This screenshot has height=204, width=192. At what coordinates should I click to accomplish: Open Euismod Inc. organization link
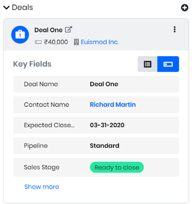[x=100, y=42]
